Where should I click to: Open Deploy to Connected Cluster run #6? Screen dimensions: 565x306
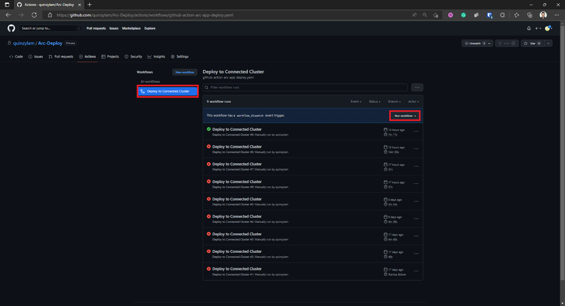pyautogui.click(x=237, y=182)
